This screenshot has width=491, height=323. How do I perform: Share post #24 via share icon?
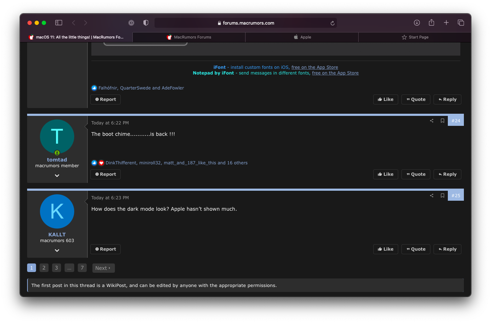[432, 121]
